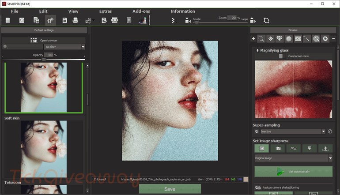Image resolution: width=340 pixels, height=195 pixels.
Task: Open the File menu
Action: tap(15, 11)
